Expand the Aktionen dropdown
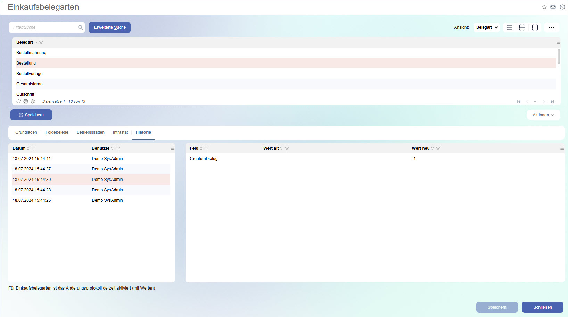Viewport: 568px width, 317px height. coord(543,115)
